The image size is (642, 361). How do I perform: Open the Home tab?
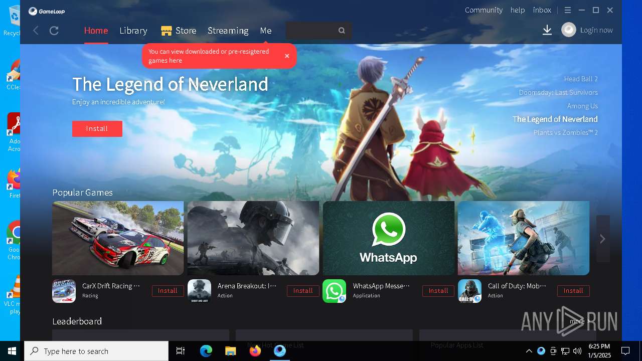tap(96, 31)
